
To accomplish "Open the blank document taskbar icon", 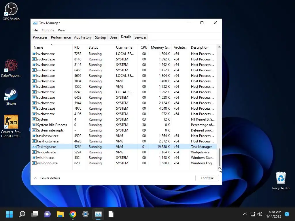I will (x=111, y=214).
